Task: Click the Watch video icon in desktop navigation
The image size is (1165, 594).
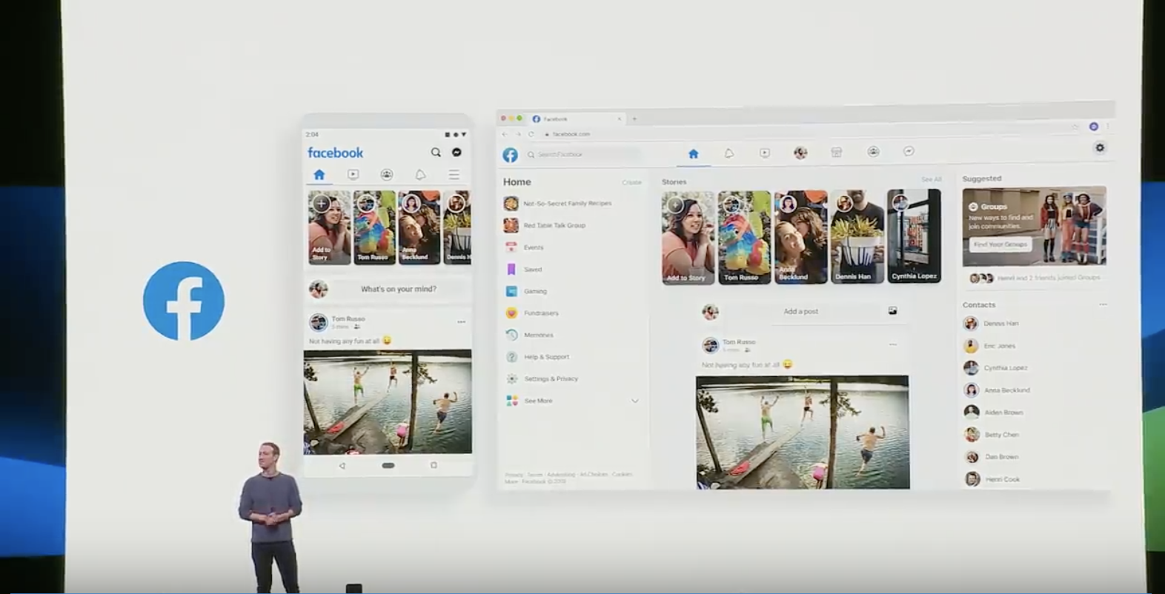Action: coord(764,153)
